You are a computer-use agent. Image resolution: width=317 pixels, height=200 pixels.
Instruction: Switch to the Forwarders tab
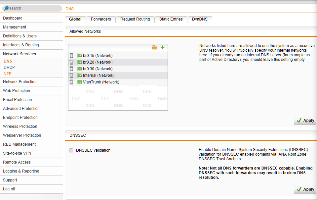101,19
